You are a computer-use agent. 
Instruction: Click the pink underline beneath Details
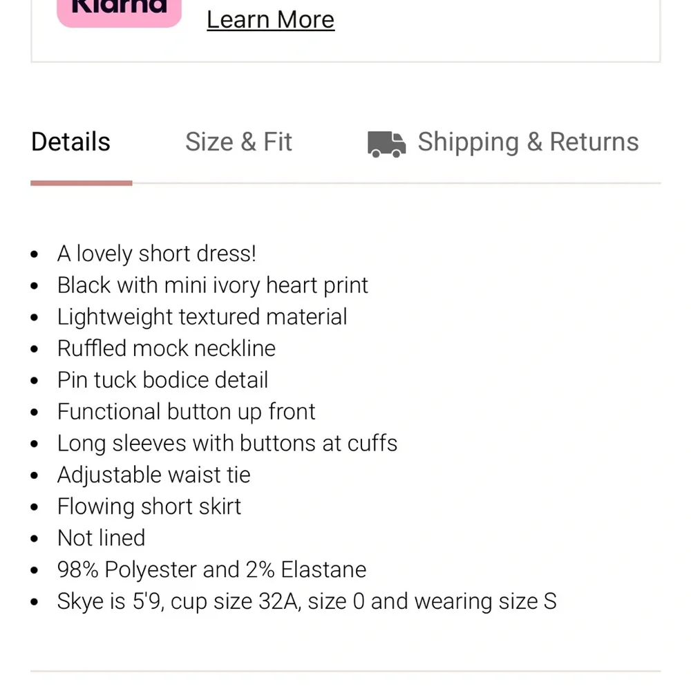coord(81,183)
